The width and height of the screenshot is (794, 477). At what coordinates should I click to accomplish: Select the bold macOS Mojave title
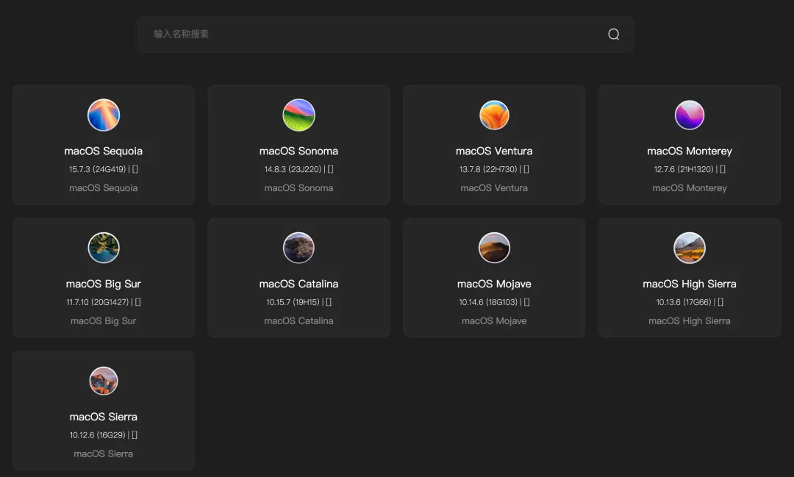pyautogui.click(x=494, y=284)
